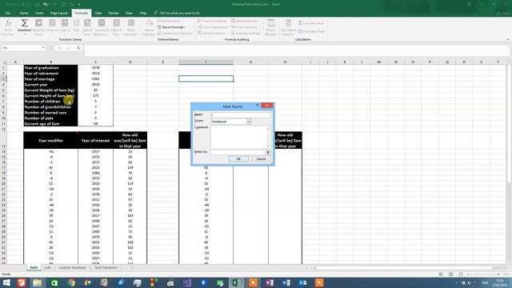The image size is (512, 288).
Task: Click the zoom slider in status bar
Action: point(483,274)
